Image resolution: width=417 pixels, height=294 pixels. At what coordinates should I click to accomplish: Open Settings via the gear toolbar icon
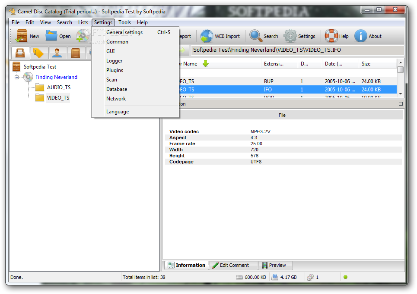pos(290,36)
